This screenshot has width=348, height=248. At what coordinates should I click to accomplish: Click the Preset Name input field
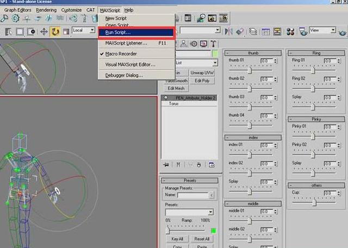(192, 195)
